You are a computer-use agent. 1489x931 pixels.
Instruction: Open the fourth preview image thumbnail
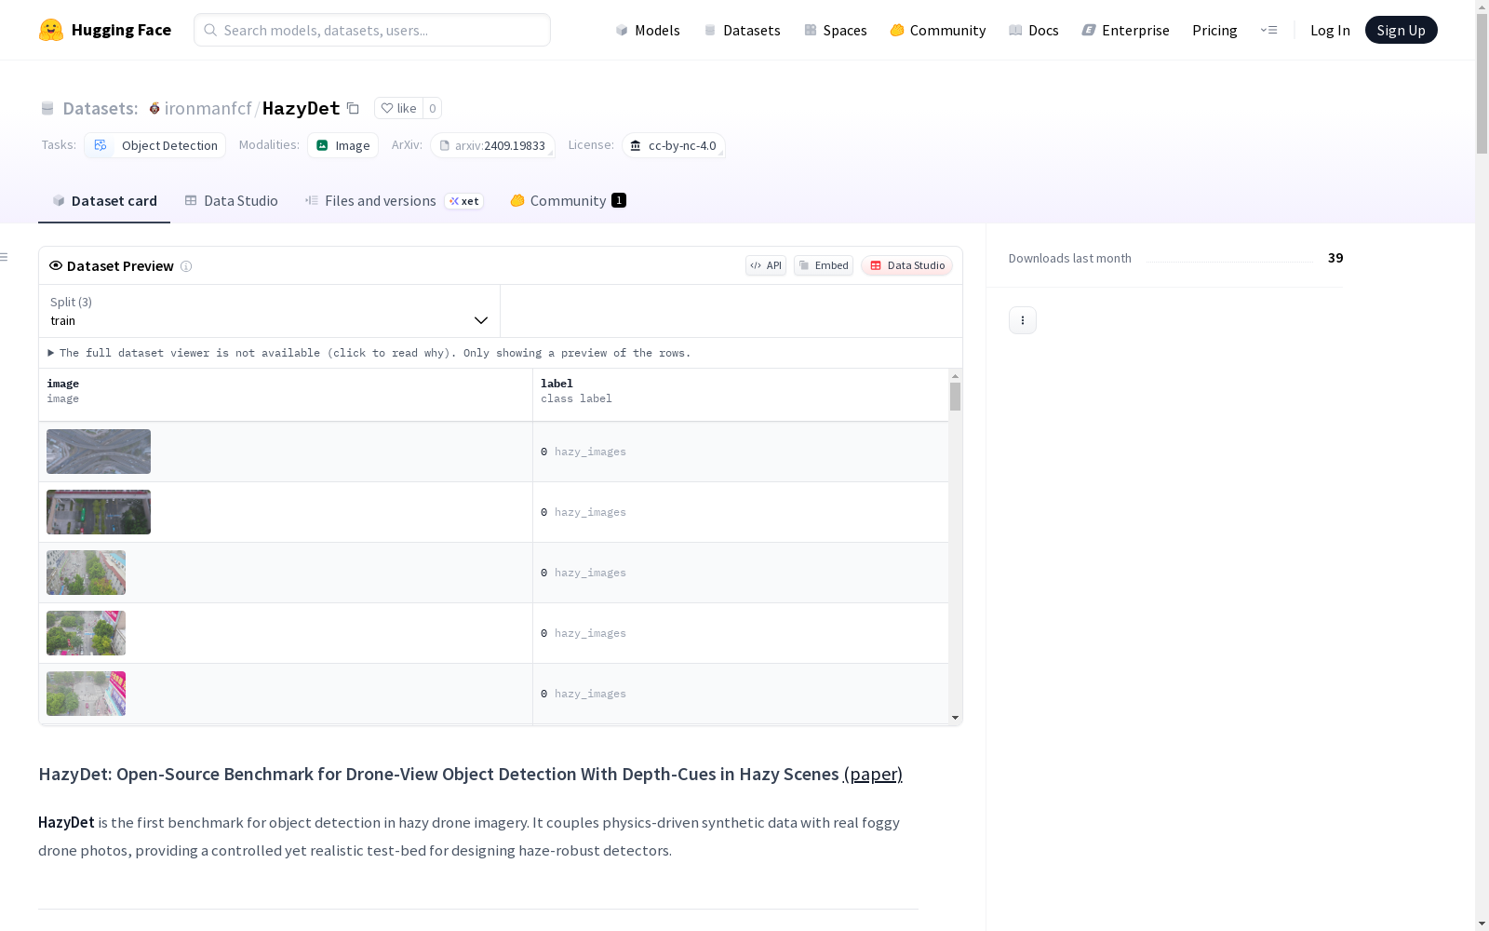tap(86, 633)
